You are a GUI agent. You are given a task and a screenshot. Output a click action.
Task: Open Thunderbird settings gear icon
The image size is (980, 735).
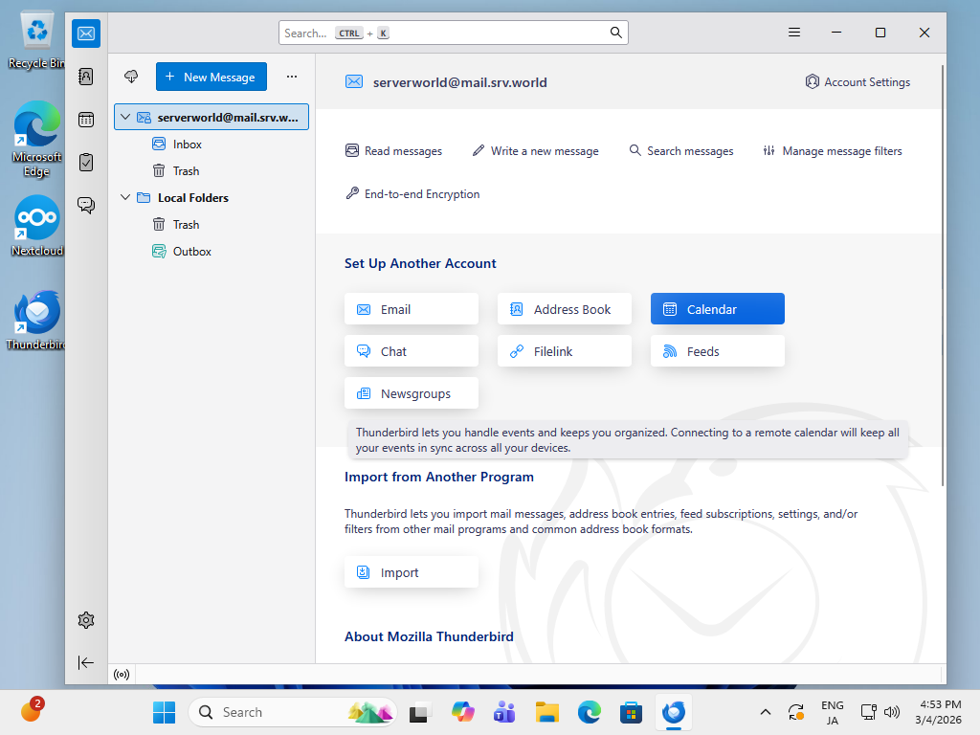pos(86,620)
